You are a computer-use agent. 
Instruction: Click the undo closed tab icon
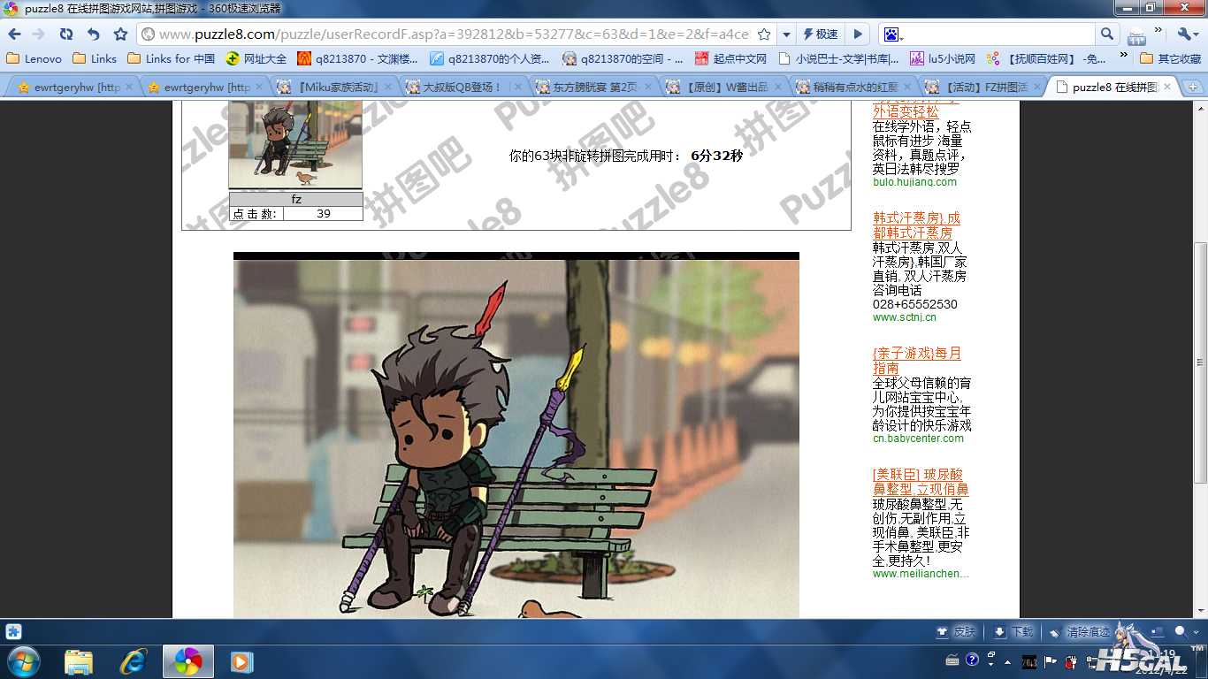point(93,34)
